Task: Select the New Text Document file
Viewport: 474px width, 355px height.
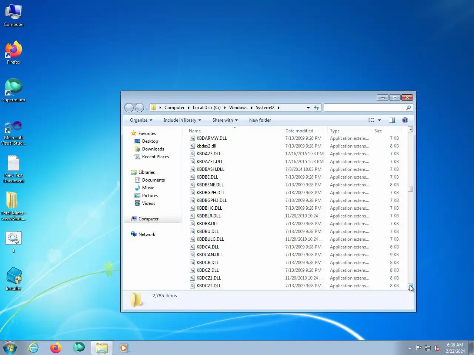Action: 14,169
